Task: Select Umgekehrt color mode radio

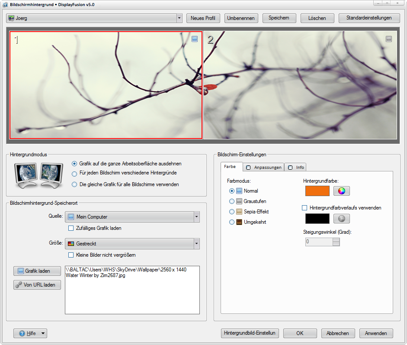Action: coord(232,222)
